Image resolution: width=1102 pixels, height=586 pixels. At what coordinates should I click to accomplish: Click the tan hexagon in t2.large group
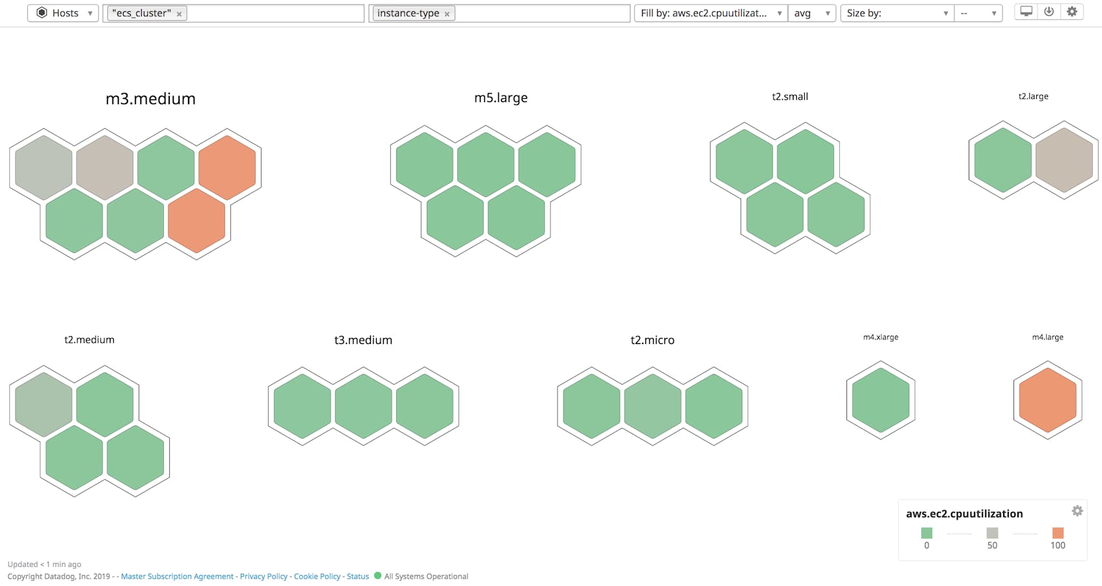coord(1064,160)
